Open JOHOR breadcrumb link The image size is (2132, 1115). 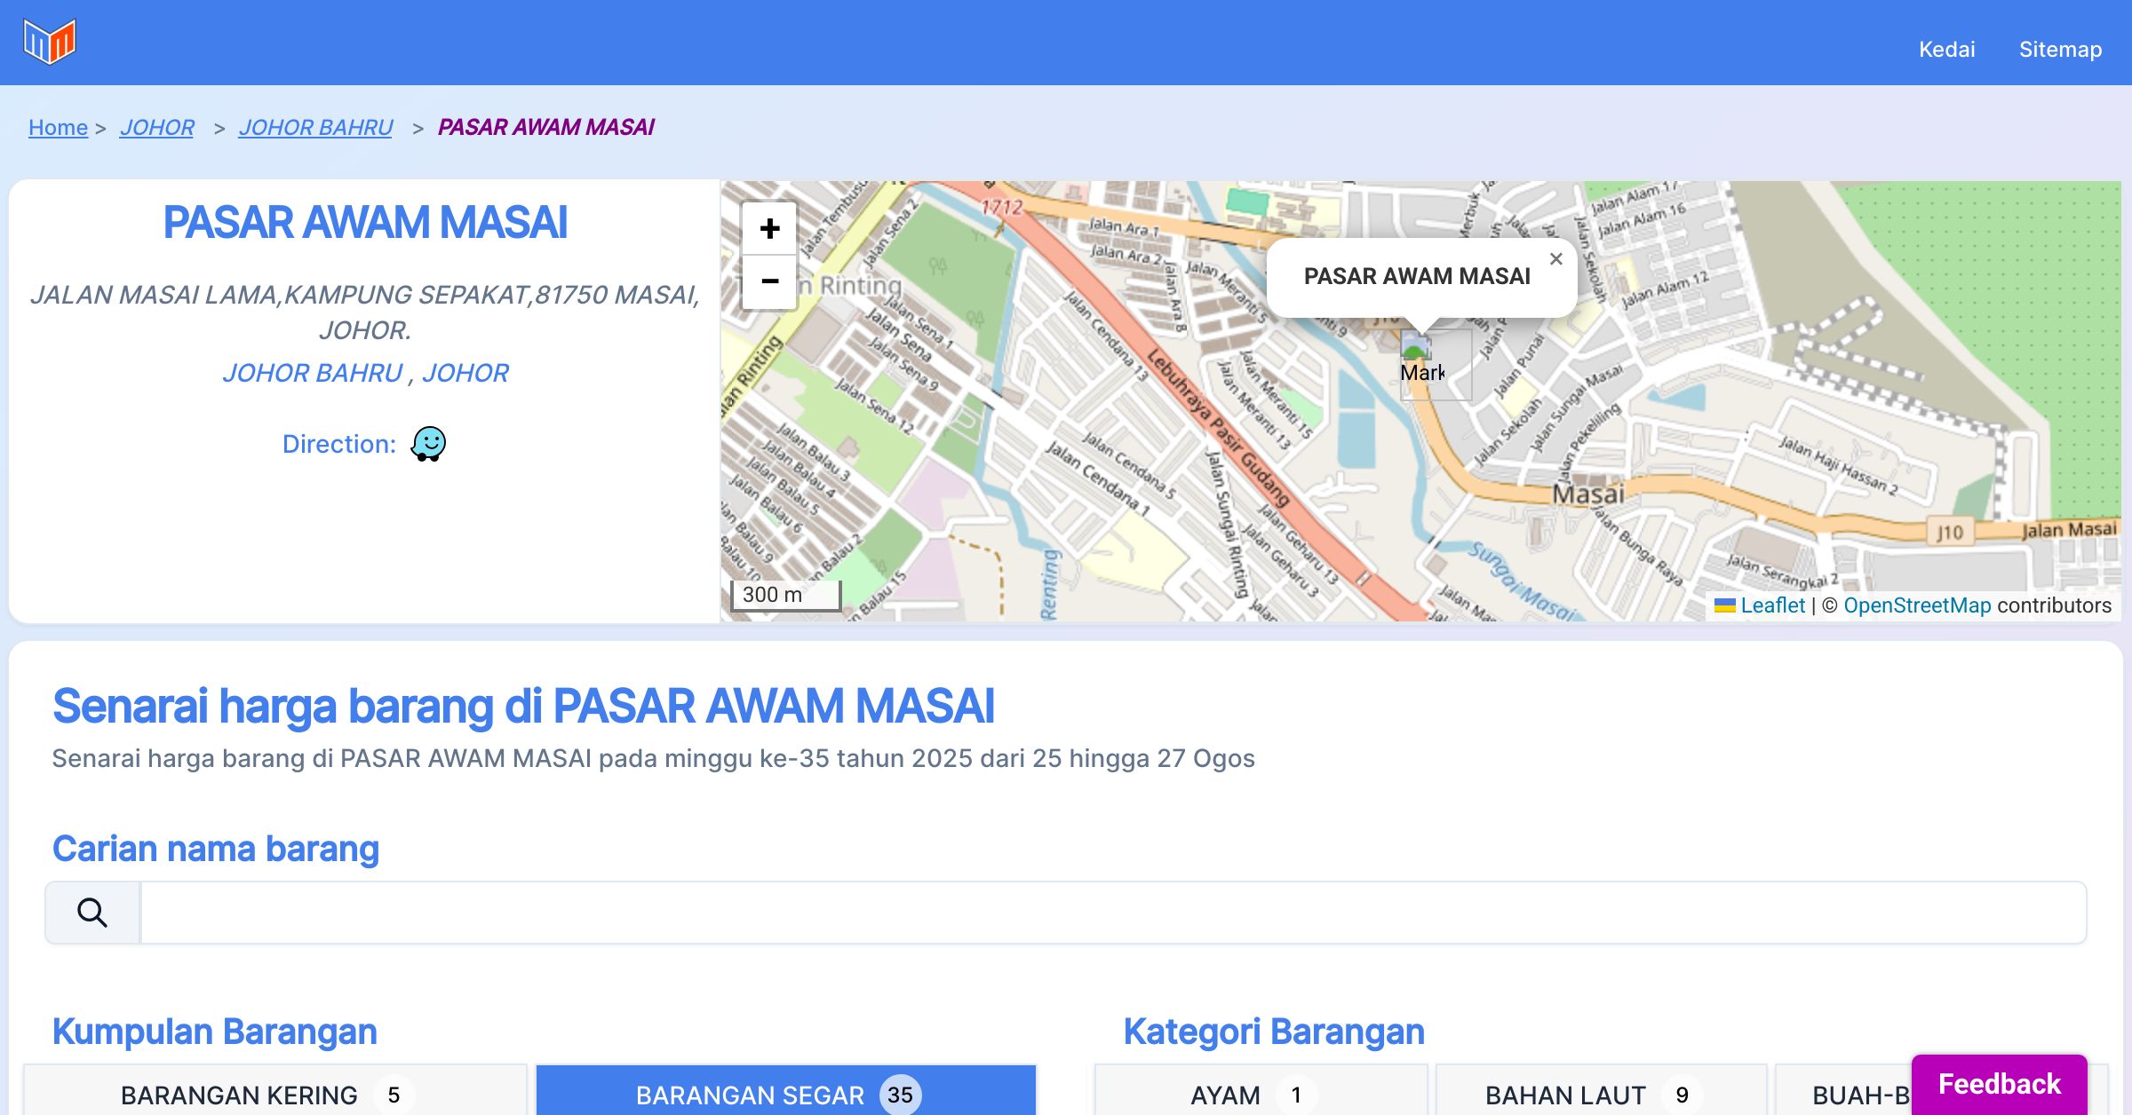(156, 127)
